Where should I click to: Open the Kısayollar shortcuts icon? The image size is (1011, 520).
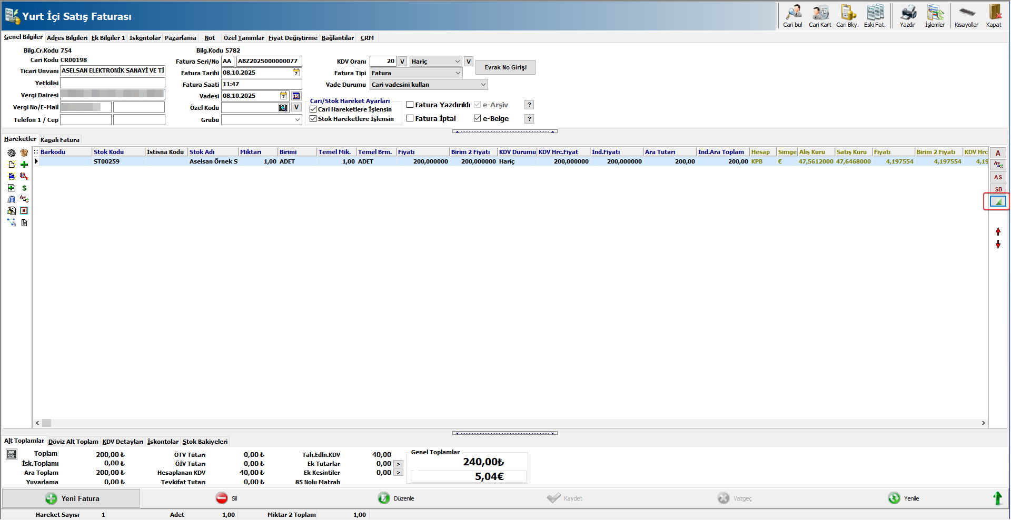[x=966, y=13]
